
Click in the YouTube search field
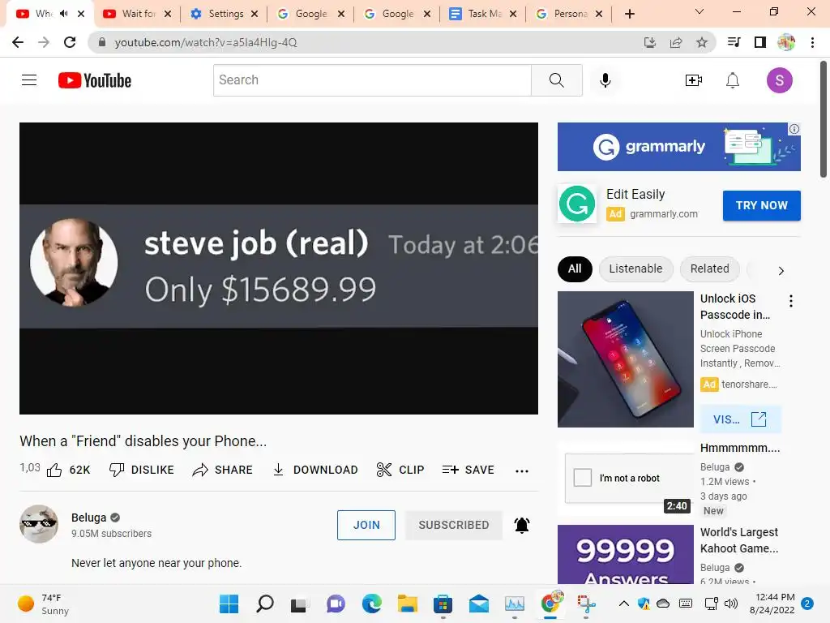pos(372,80)
